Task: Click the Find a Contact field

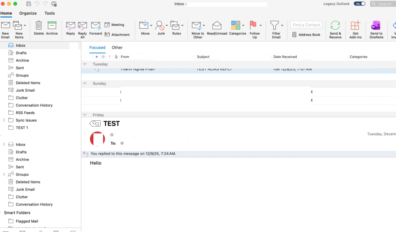Action: pyautogui.click(x=306, y=25)
